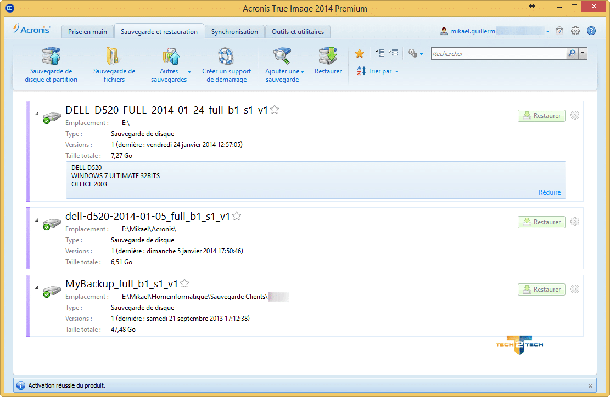Image resolution: width=610 pixels, height=397 pixels.
Task: Click 7,27 Go size value
Action: tap(121, 156)
